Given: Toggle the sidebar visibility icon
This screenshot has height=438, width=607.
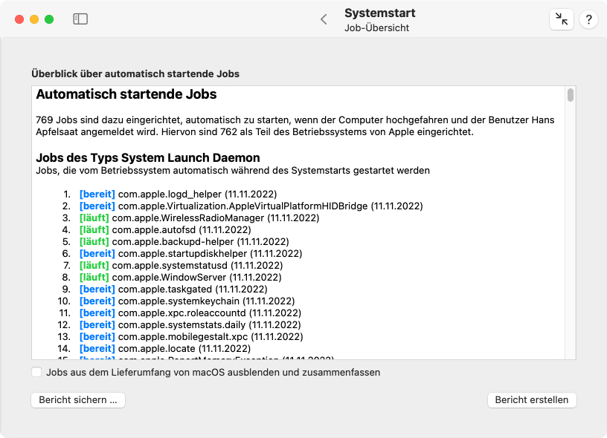Looking at the screenshot, I should pyautogui.click(x=80, y=19).
